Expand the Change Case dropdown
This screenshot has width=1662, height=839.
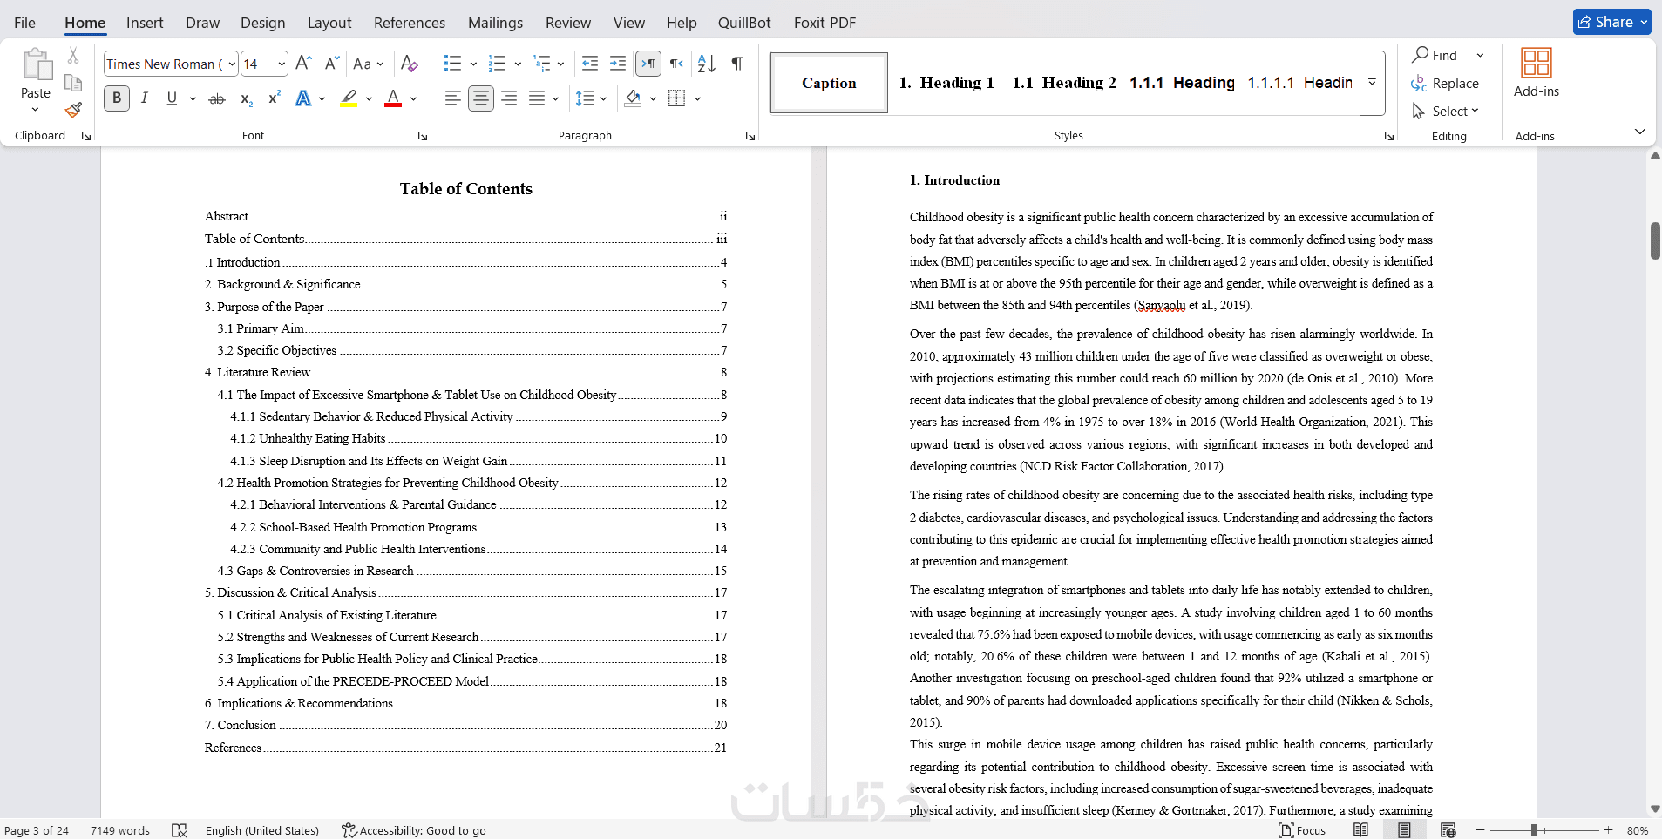pos(380,64)
